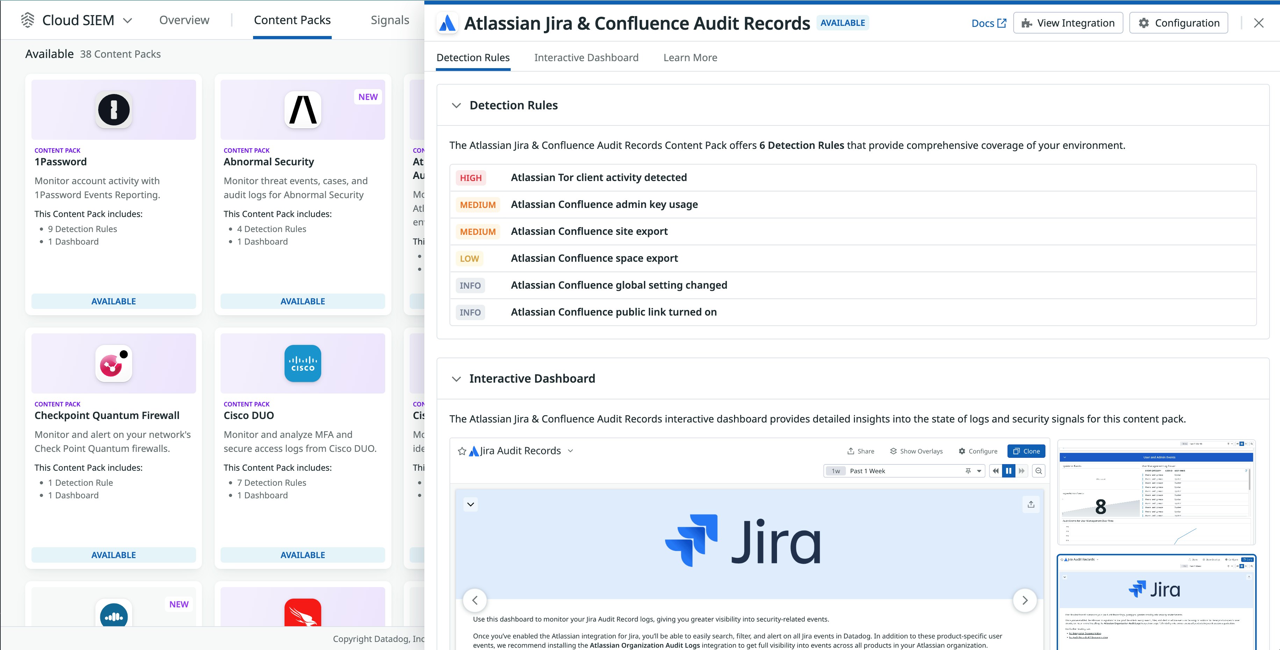Image resolution: width=1280 pixels, height=650 pixels.
Task: Click the export icon on the Jira banner widget
Action: pos(1031,504)
